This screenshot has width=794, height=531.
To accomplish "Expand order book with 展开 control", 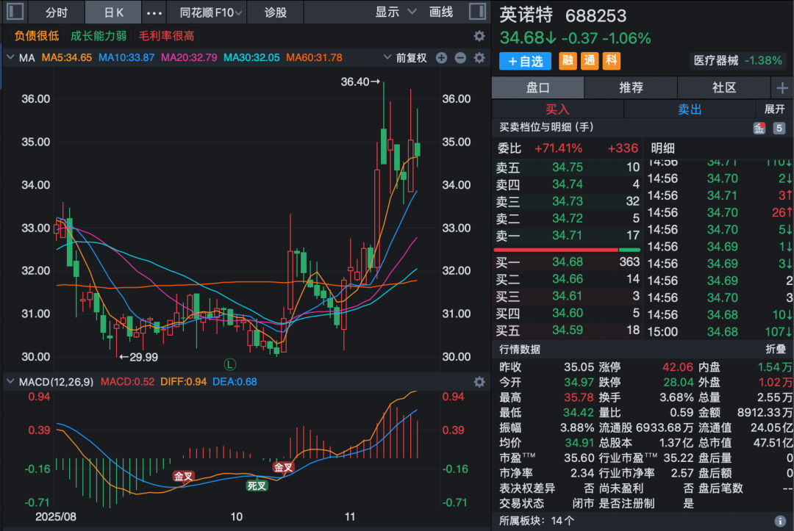I will 776,108.
